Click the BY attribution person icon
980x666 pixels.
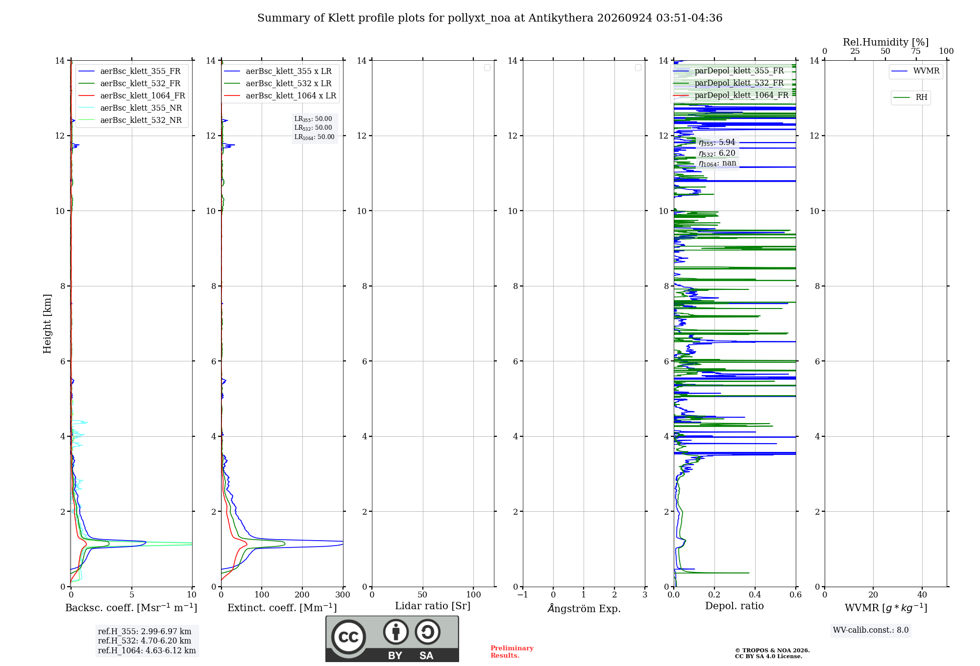(396, 632)
